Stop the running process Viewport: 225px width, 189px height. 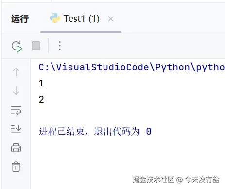coord(36,46)
